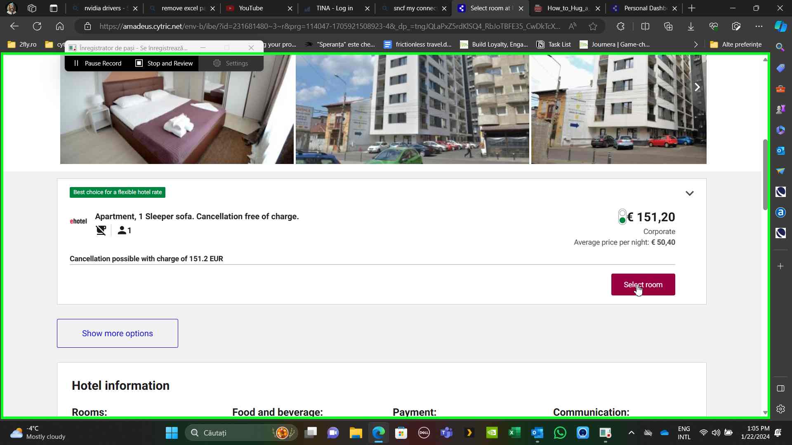This screenshot has height=445, width=792.
Task: Open Copilot icon in browser corner
Action: 780,26
